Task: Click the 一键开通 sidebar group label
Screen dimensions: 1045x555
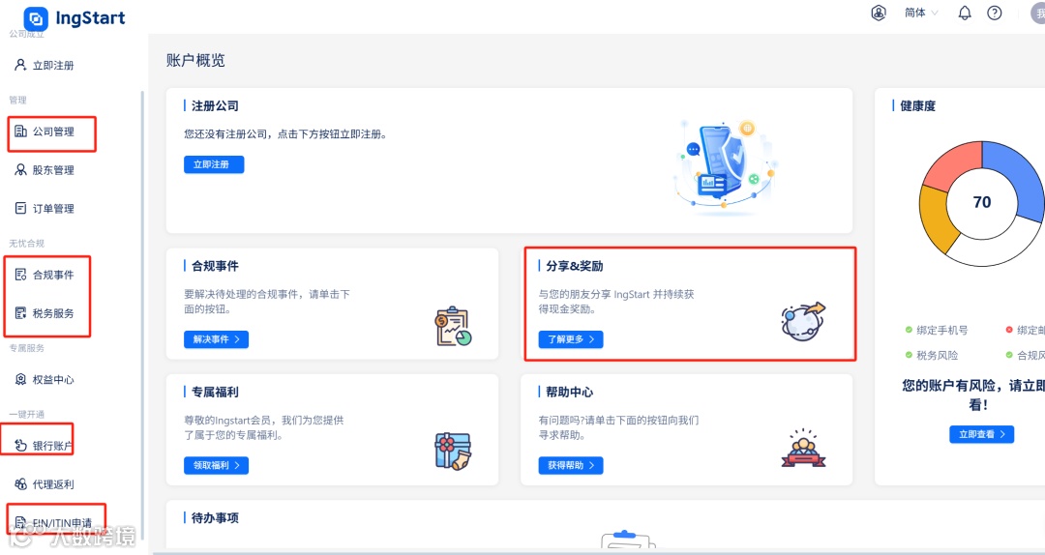Action: click(27, 414)
